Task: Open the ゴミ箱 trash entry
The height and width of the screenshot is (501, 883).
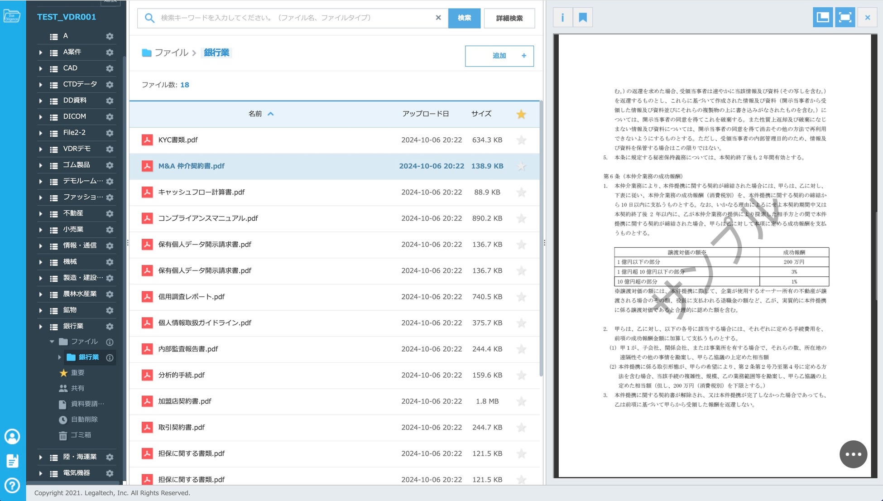Action: coord(80,435)
